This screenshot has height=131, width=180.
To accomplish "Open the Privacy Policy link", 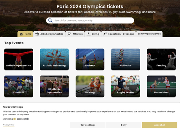I will click(x=9, y=125).
